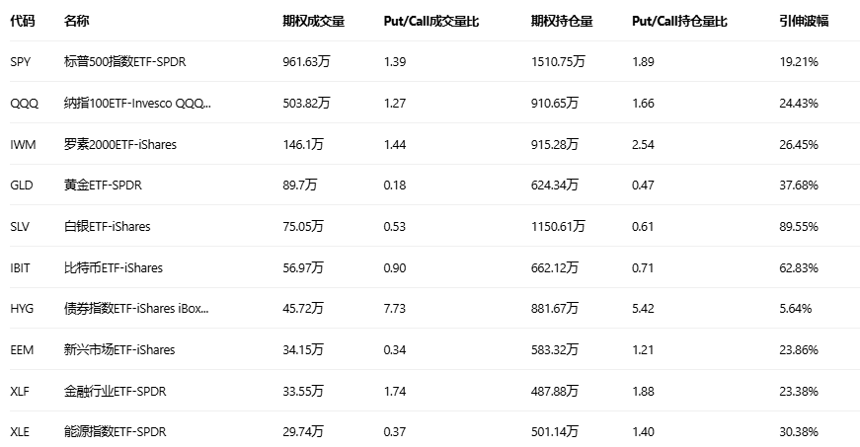Click HYG's 7.73 Put/Call volume ratio

395,309
